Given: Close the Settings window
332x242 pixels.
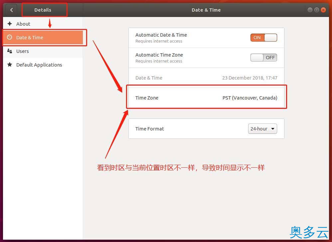Looking at the screenshot, I should pos(323,10).
